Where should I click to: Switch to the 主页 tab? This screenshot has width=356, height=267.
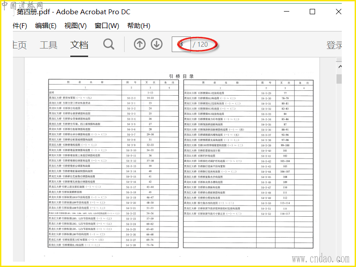click(20, 45)
